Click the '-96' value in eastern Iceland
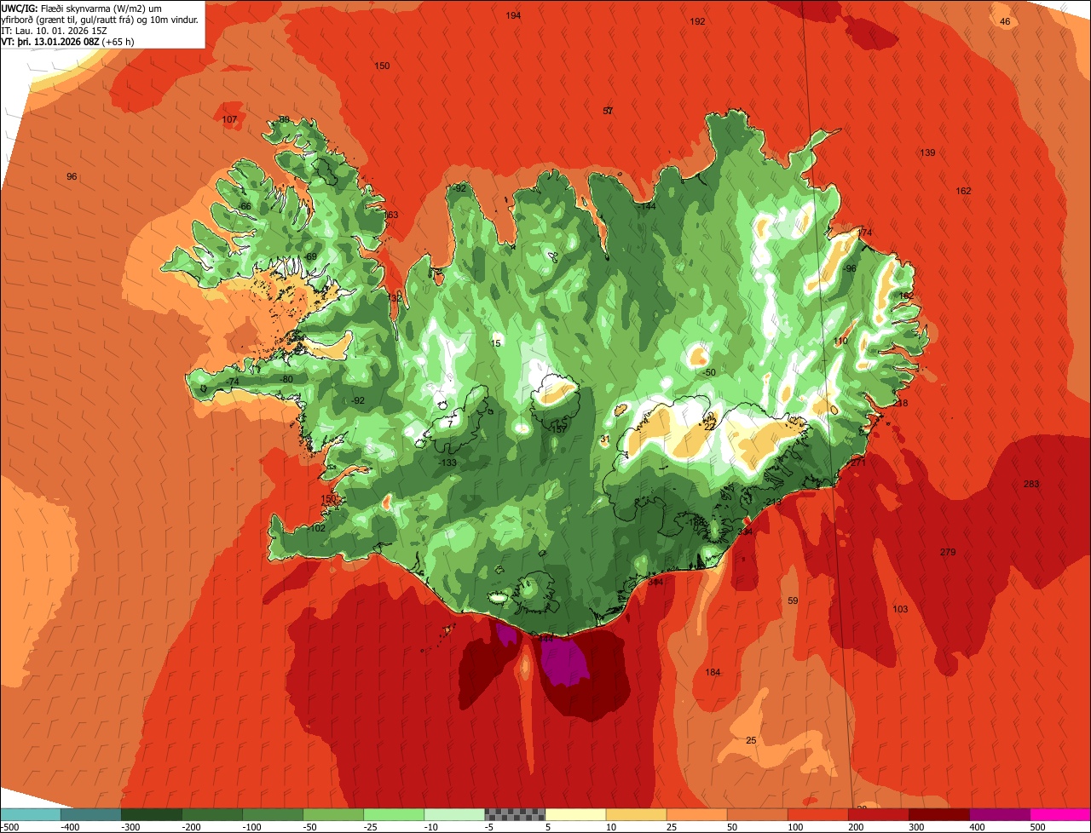The width and height of the screenshot is (1091, 833). click(849, 269)
